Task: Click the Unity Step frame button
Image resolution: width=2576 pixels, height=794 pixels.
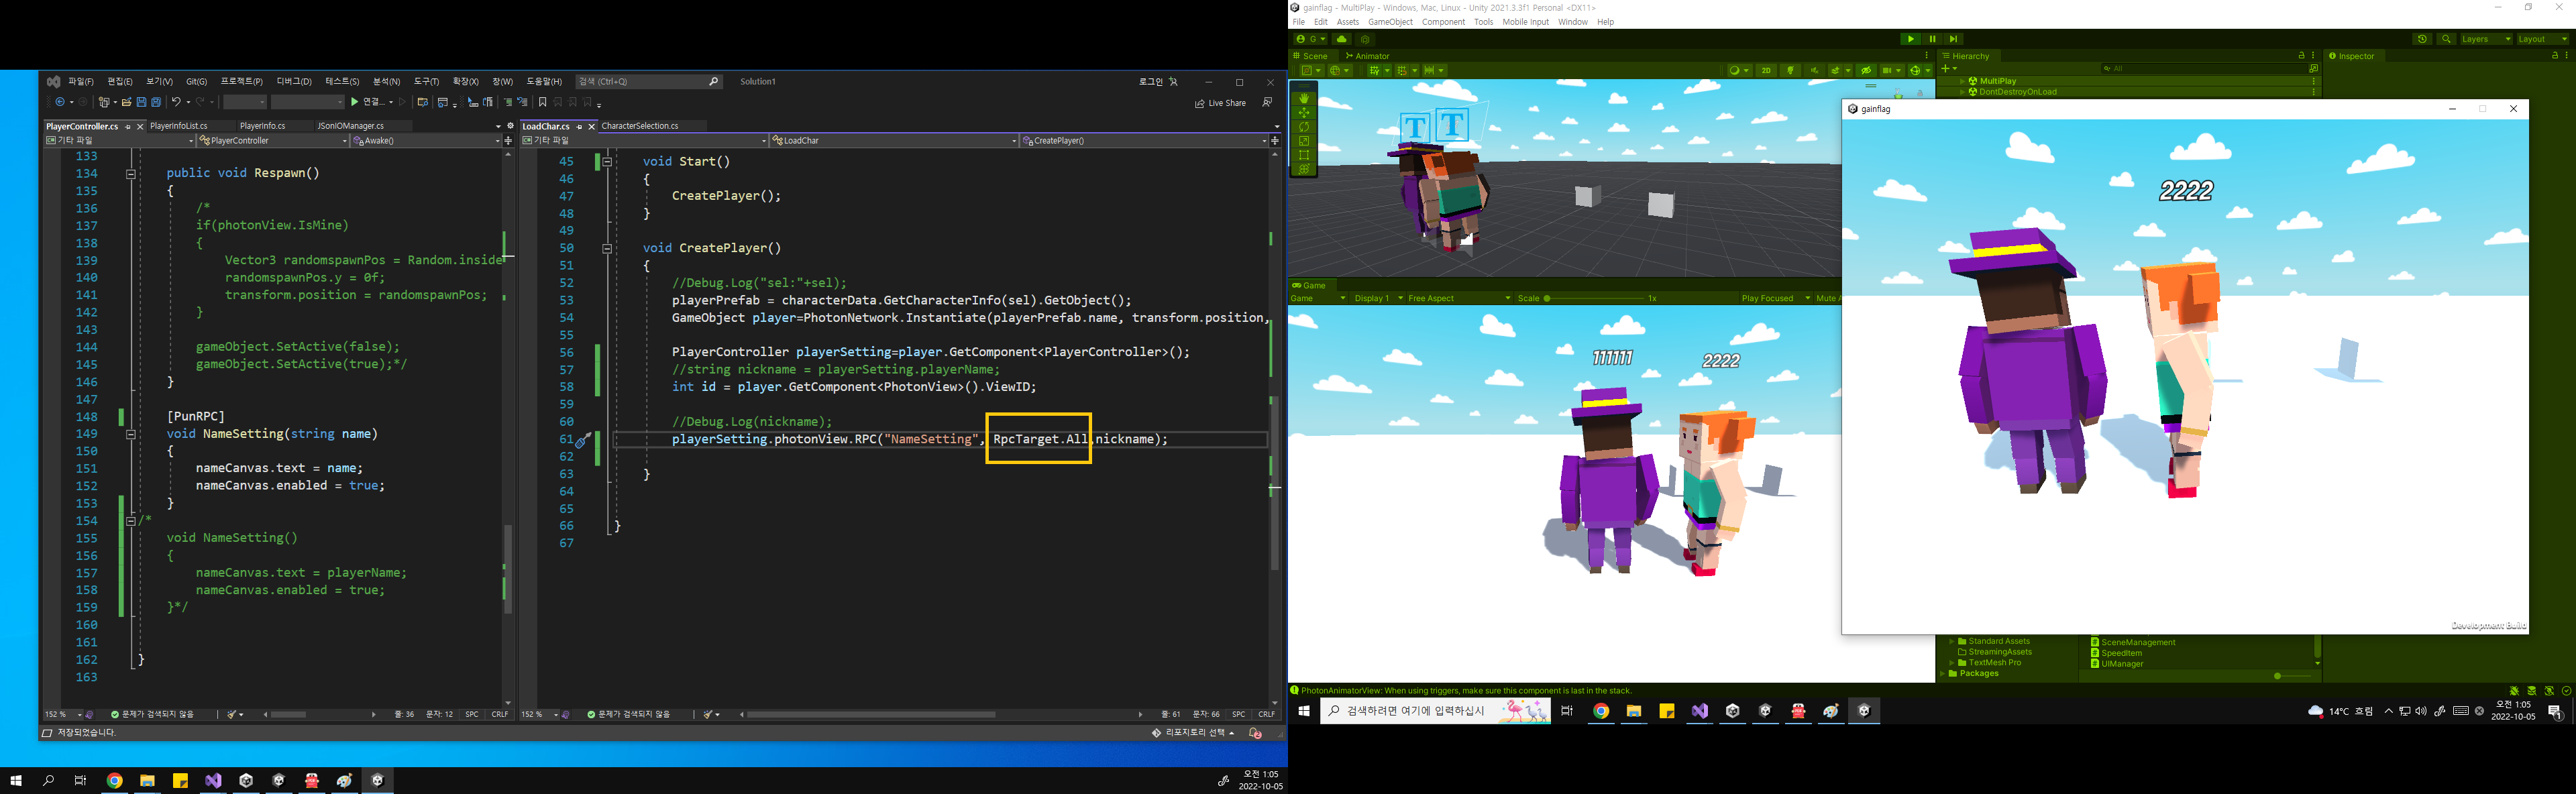Action: tap(1953, 39)
